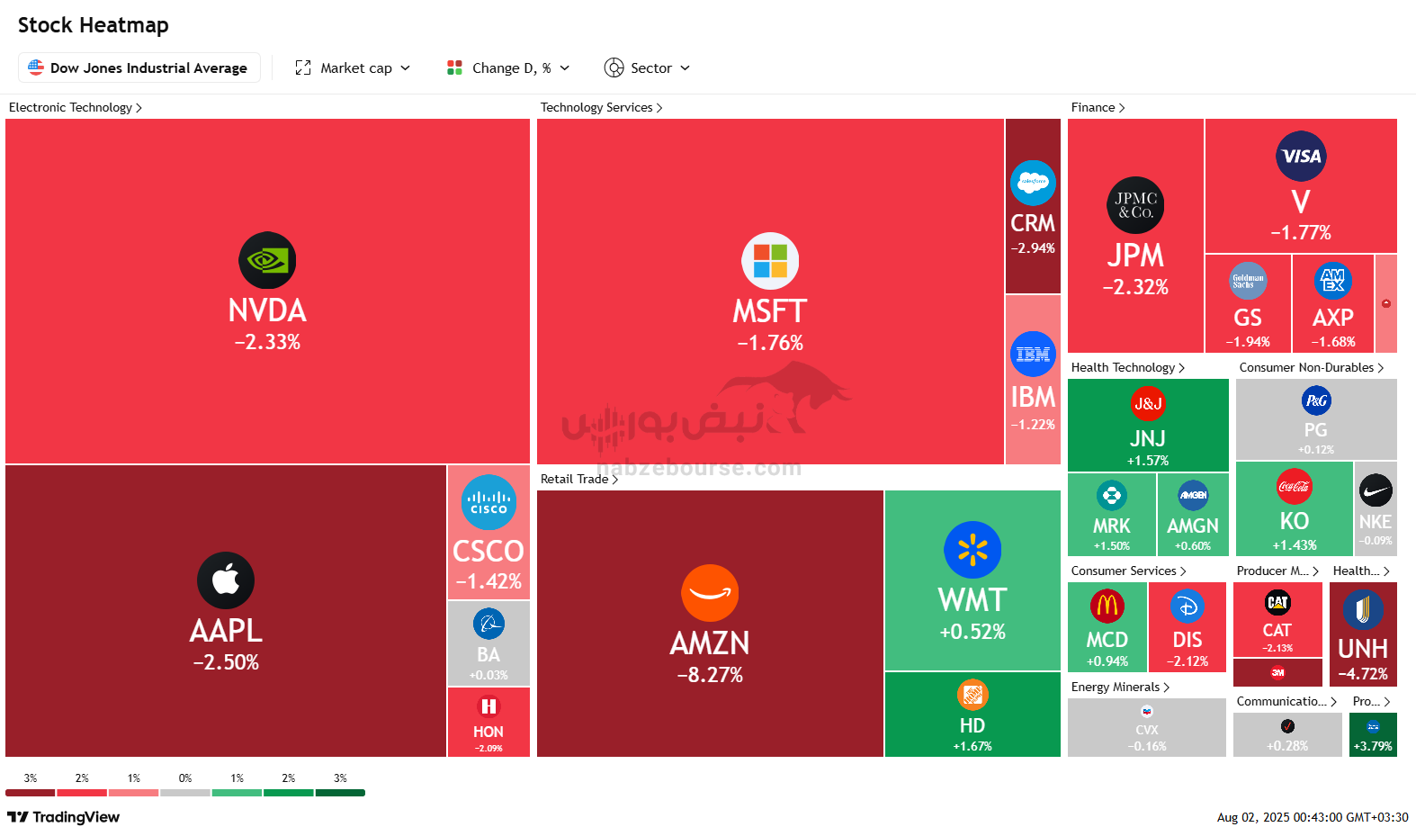Image resolution: width=1416 pixels, height=836 pixels.
Task: Click the P&G logo in the PG tile
Action: [1316, 400]
